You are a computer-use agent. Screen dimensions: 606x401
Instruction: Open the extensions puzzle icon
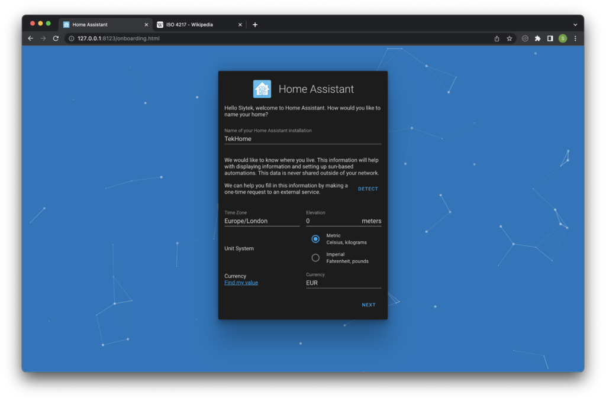[537, 38]
